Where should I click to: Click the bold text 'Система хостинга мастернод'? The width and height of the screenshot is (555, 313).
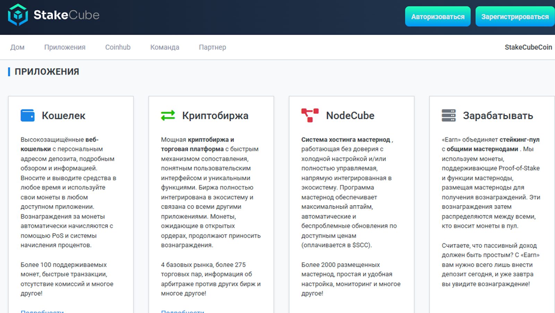point(346,140)
